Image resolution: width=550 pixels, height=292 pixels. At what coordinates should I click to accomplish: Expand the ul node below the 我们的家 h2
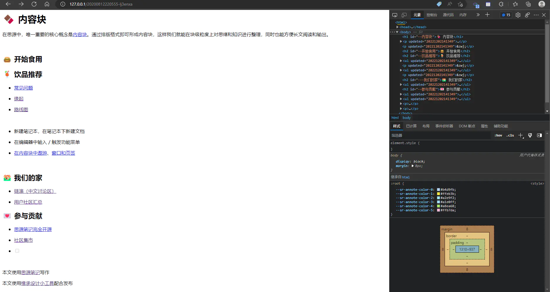pos(401,85)
